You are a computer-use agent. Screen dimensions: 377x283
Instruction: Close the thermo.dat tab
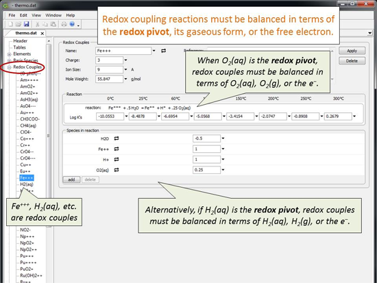[x=42, y=34]
